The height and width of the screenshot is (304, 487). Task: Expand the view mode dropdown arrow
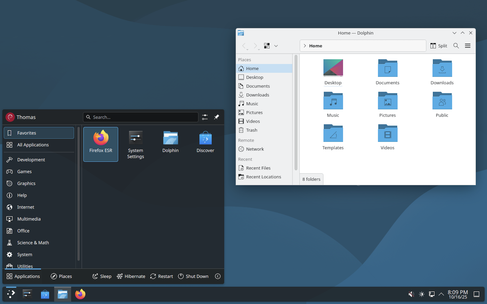tap(276, 46)
